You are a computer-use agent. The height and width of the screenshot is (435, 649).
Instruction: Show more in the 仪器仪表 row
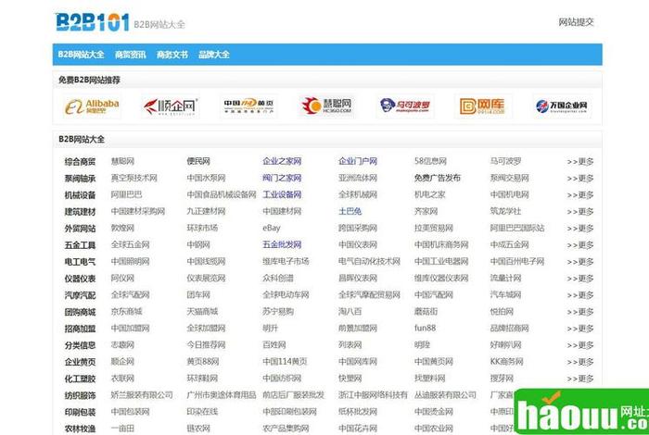coord(580,279)
